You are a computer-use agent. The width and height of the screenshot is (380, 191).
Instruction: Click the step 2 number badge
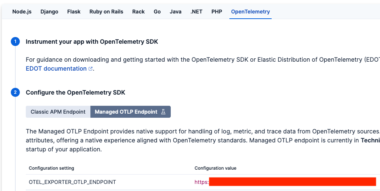15,92
